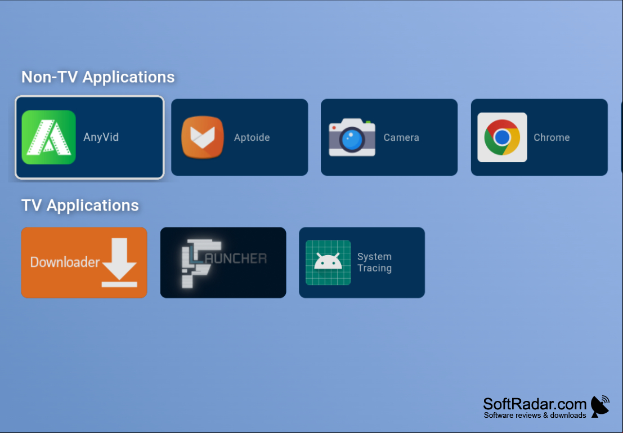Open the Chrome browser icon
This screenshot has height=433, width=623.
502,137
